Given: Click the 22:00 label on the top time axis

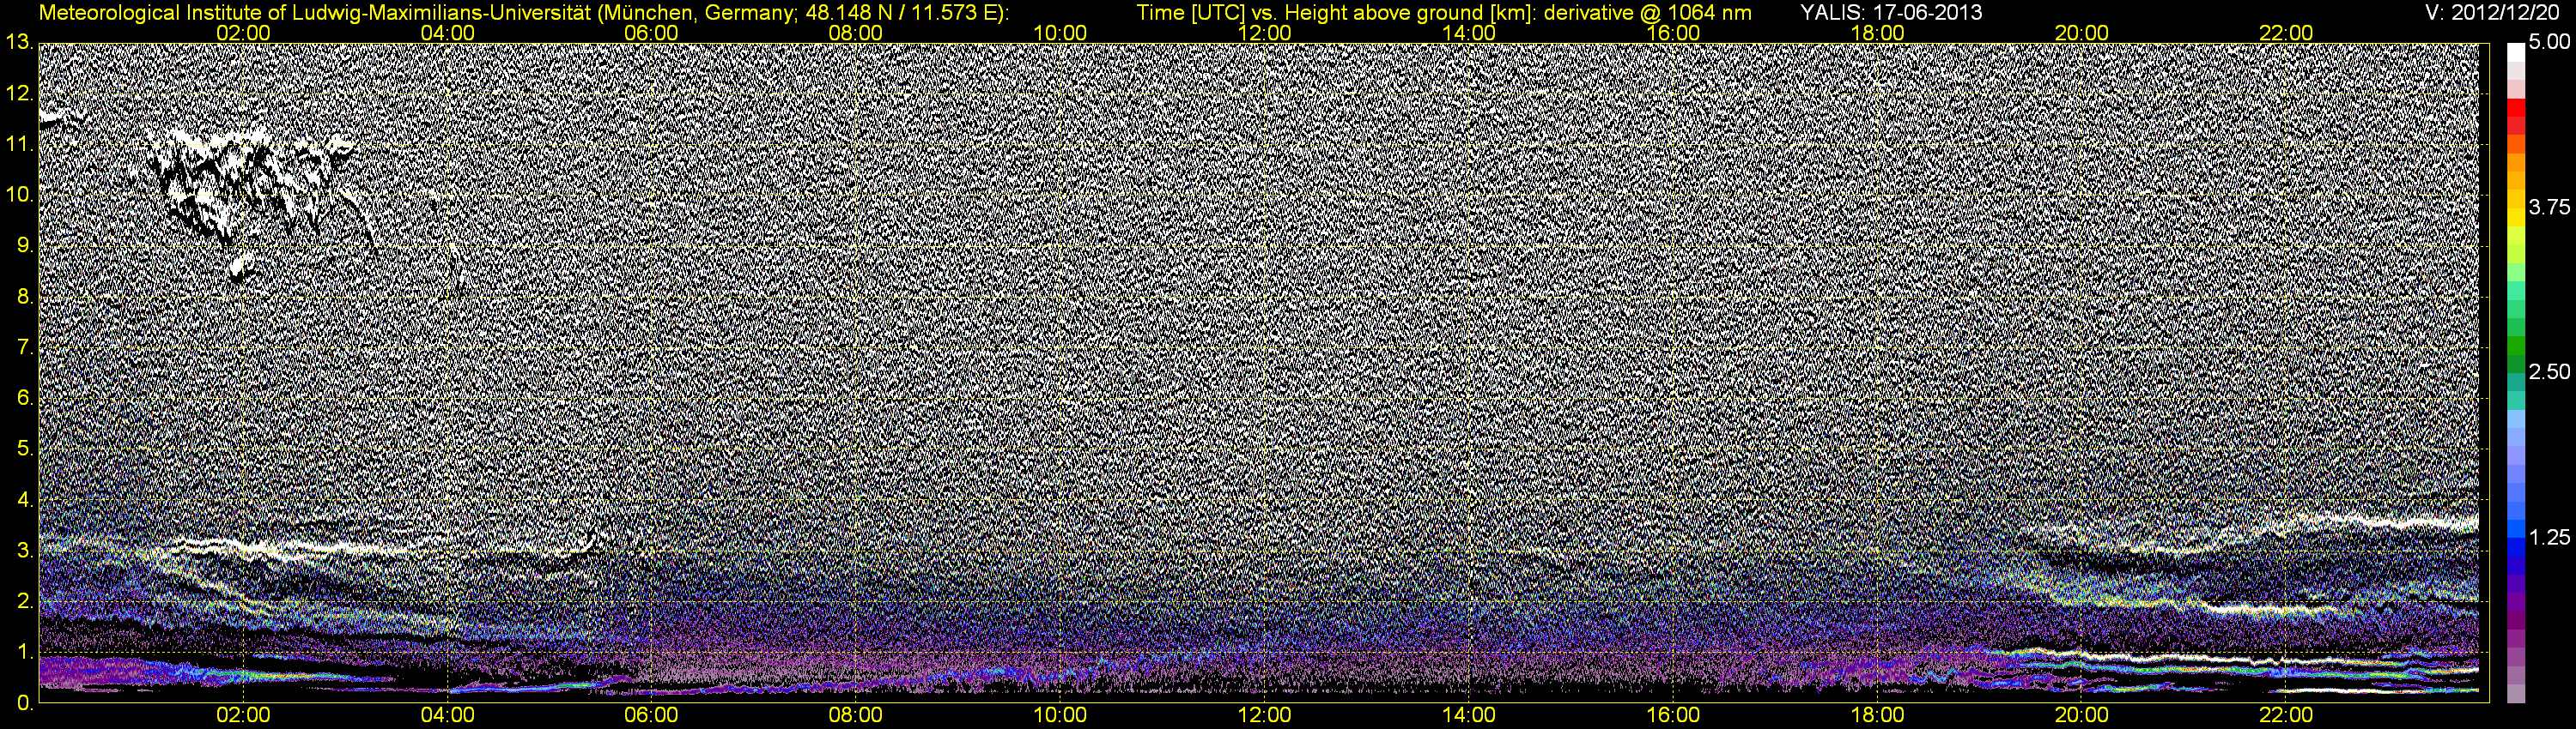Looking at the screenshot, I should pos(2286,33).
